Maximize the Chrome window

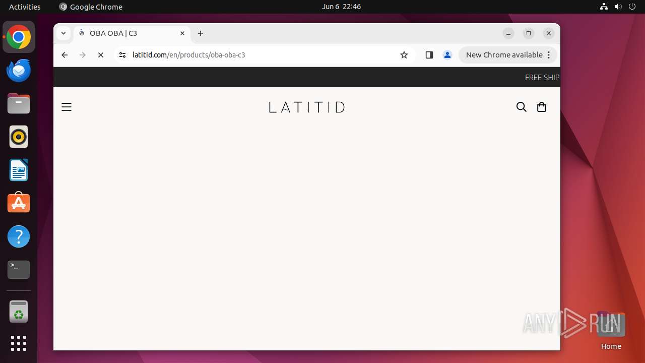[529, 33]
